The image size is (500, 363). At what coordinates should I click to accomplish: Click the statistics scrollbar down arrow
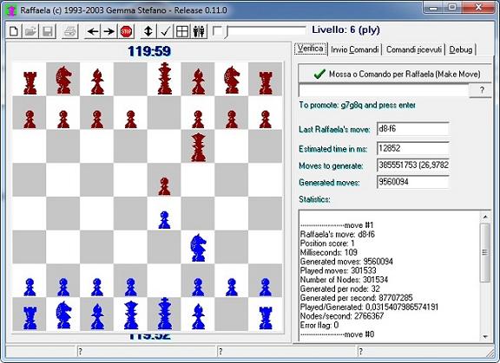485,336
